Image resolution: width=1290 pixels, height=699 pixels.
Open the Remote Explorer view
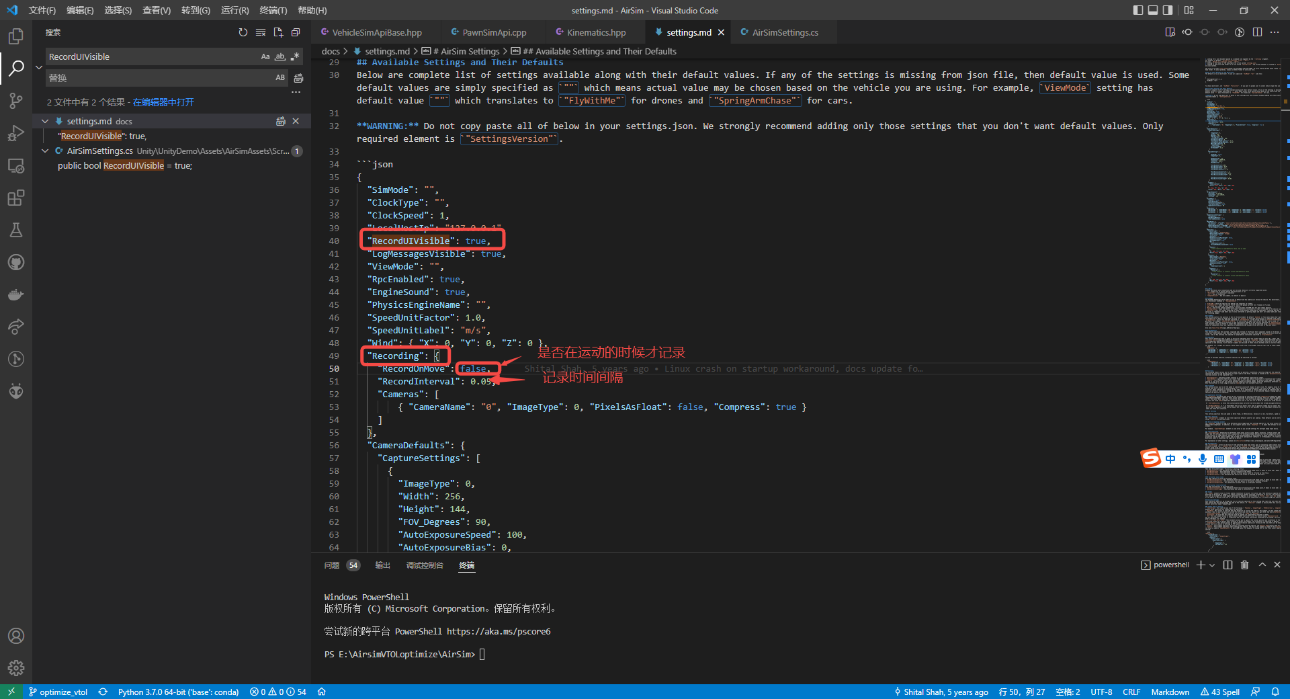pos(16,165)
